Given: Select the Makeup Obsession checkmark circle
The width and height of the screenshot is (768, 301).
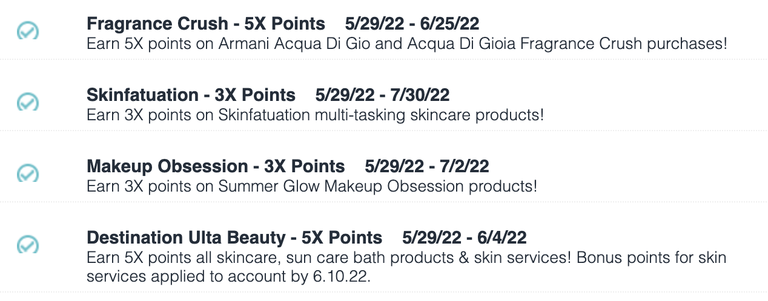Looking at the screenshot, I should click(x=27, y=172).
